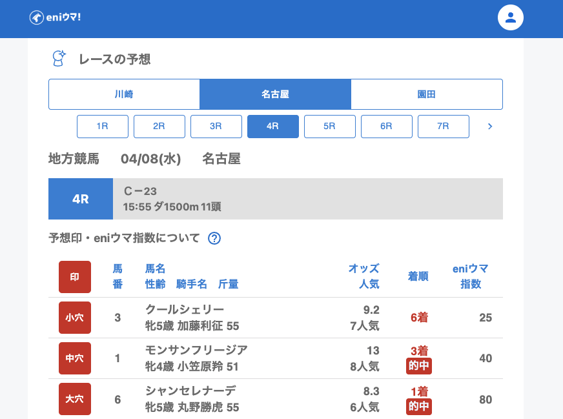Choose the 3R race button
The image size is (563, 419).
[x=216, y=127]
